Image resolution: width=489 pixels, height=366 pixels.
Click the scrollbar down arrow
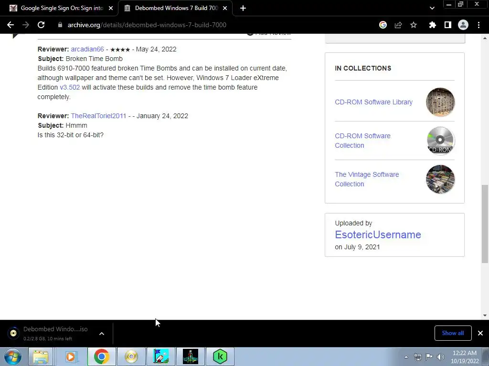tap(485, 315)
